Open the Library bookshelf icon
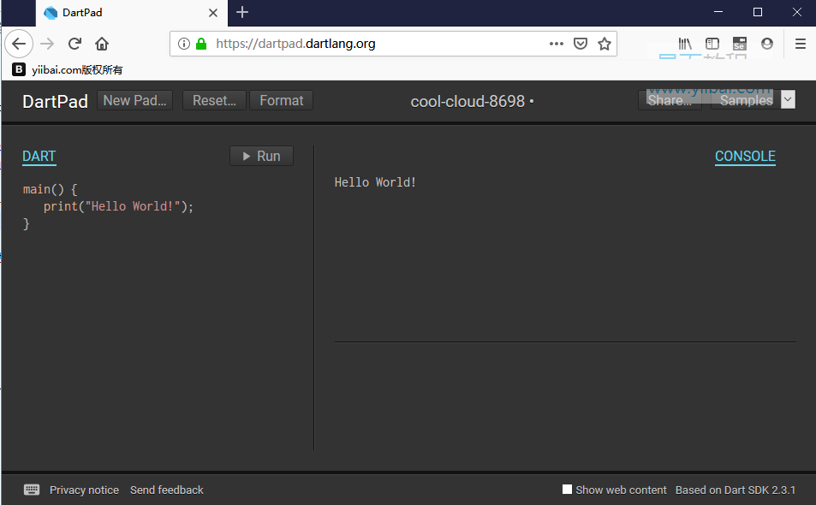This screenshot has width=816, height=505. (x=685, y=44)
